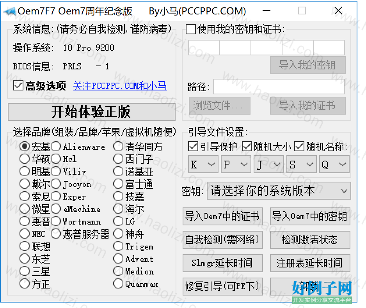Uncheck the 高级选项 checkbox

18,85
